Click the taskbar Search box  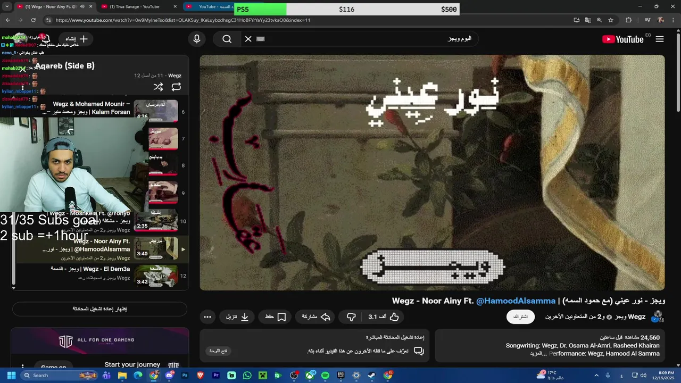(60, 376)
